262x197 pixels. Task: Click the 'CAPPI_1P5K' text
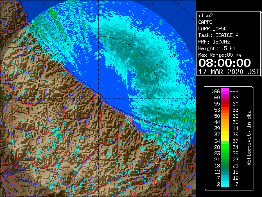[212, 29]
